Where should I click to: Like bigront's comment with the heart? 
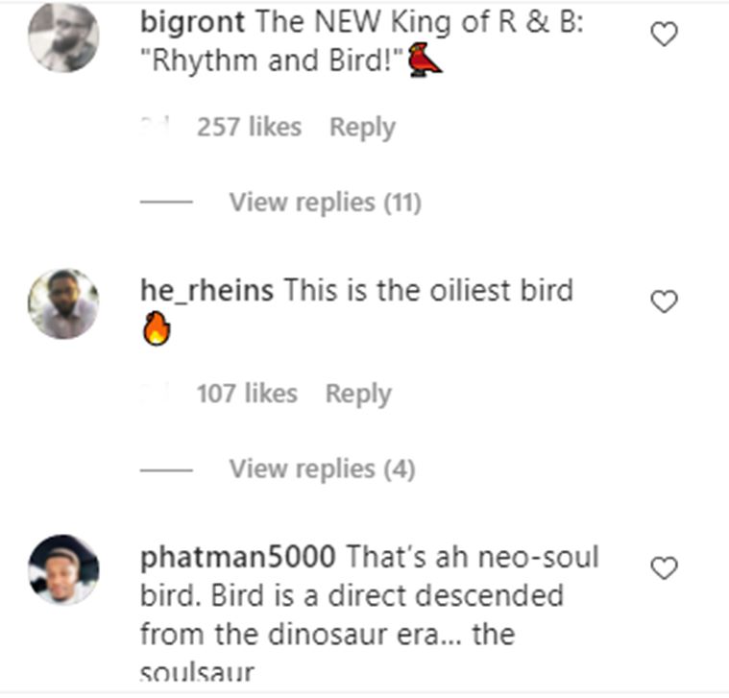pyautogui.click(x=665, y=36)
